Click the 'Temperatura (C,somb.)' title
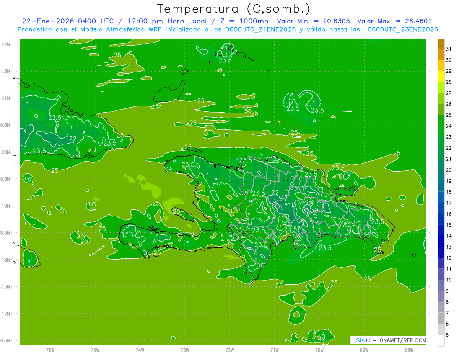Image resolution: width=459 pixels, height=355 pixels. tap(234, 9)
